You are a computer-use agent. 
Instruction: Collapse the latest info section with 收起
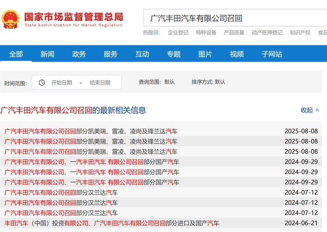coord(310,110)
